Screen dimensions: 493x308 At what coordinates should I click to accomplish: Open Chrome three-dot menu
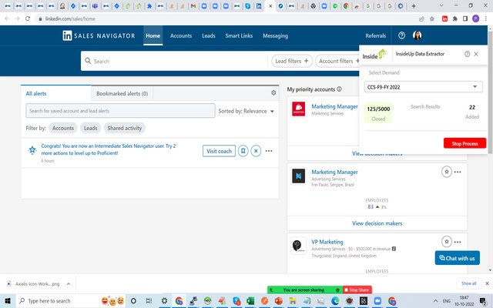[486, 18]
